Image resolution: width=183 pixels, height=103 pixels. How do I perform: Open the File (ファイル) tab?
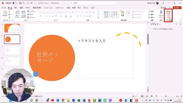click(x=4, y=8)
